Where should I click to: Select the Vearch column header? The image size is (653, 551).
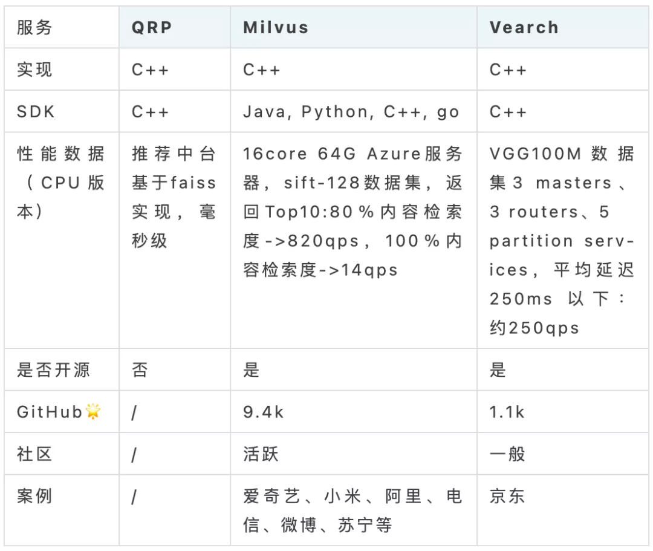tap(563, 27)
